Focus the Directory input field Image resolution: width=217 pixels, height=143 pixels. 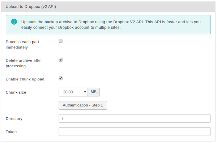tap(135, 118)
